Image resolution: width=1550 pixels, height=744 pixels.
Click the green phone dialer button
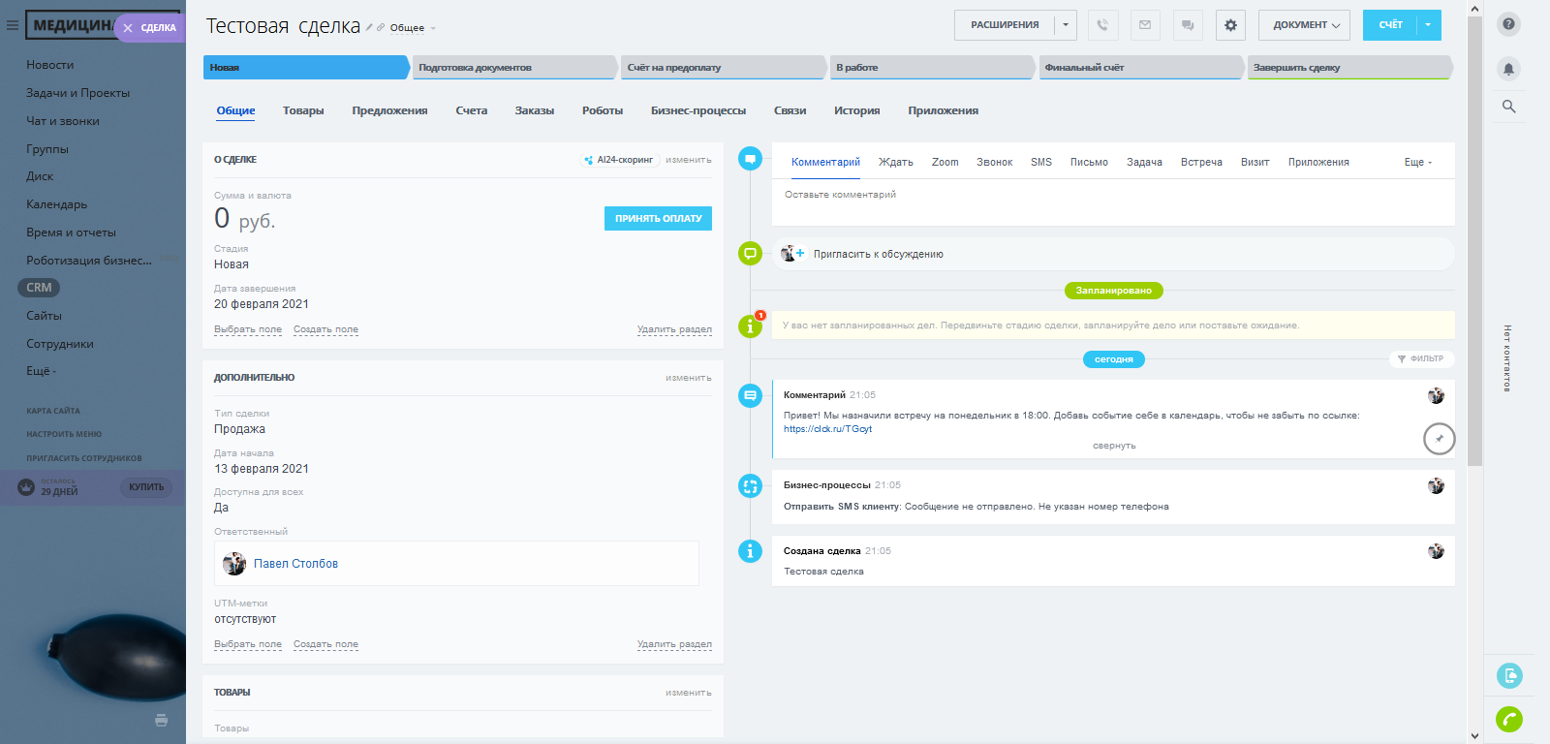coord(1508,719)
